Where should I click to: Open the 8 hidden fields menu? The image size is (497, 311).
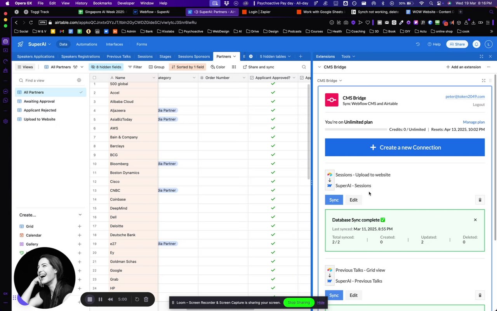coord(106,67)
